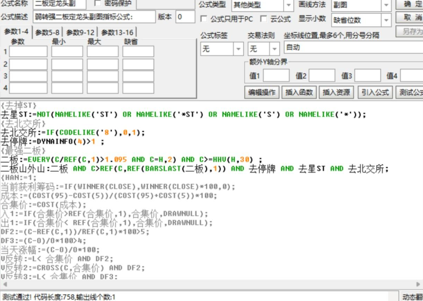
Task: Click the line DF2:=(C-REF(C,1))
Action: coord(75,232)
